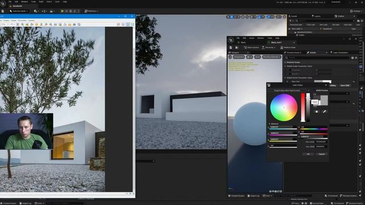Switch to the Layer Parameters tab
Image resolution: width=365 pixels, height=205 pixels.
point(340,52)
